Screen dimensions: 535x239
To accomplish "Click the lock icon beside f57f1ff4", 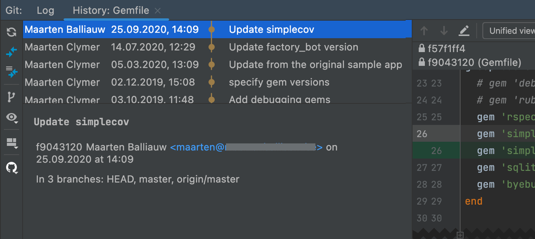I will point(421,49).
